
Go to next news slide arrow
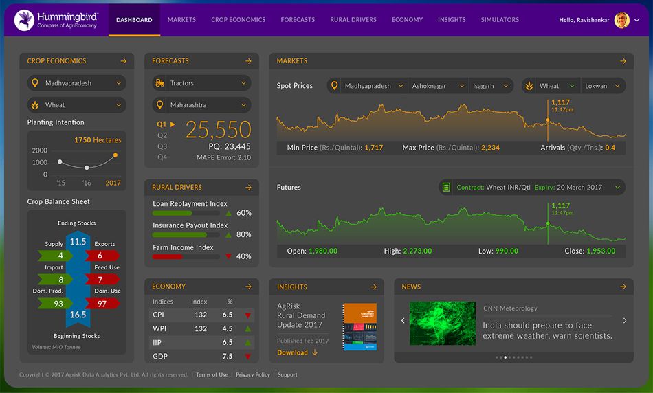click(624, 321)
